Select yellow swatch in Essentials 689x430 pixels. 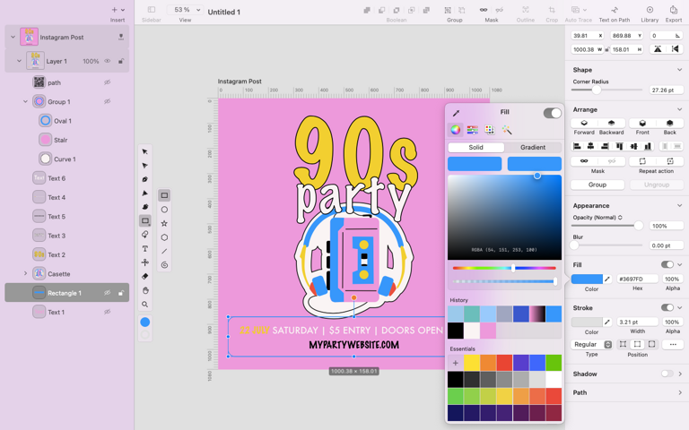point(472,363)
